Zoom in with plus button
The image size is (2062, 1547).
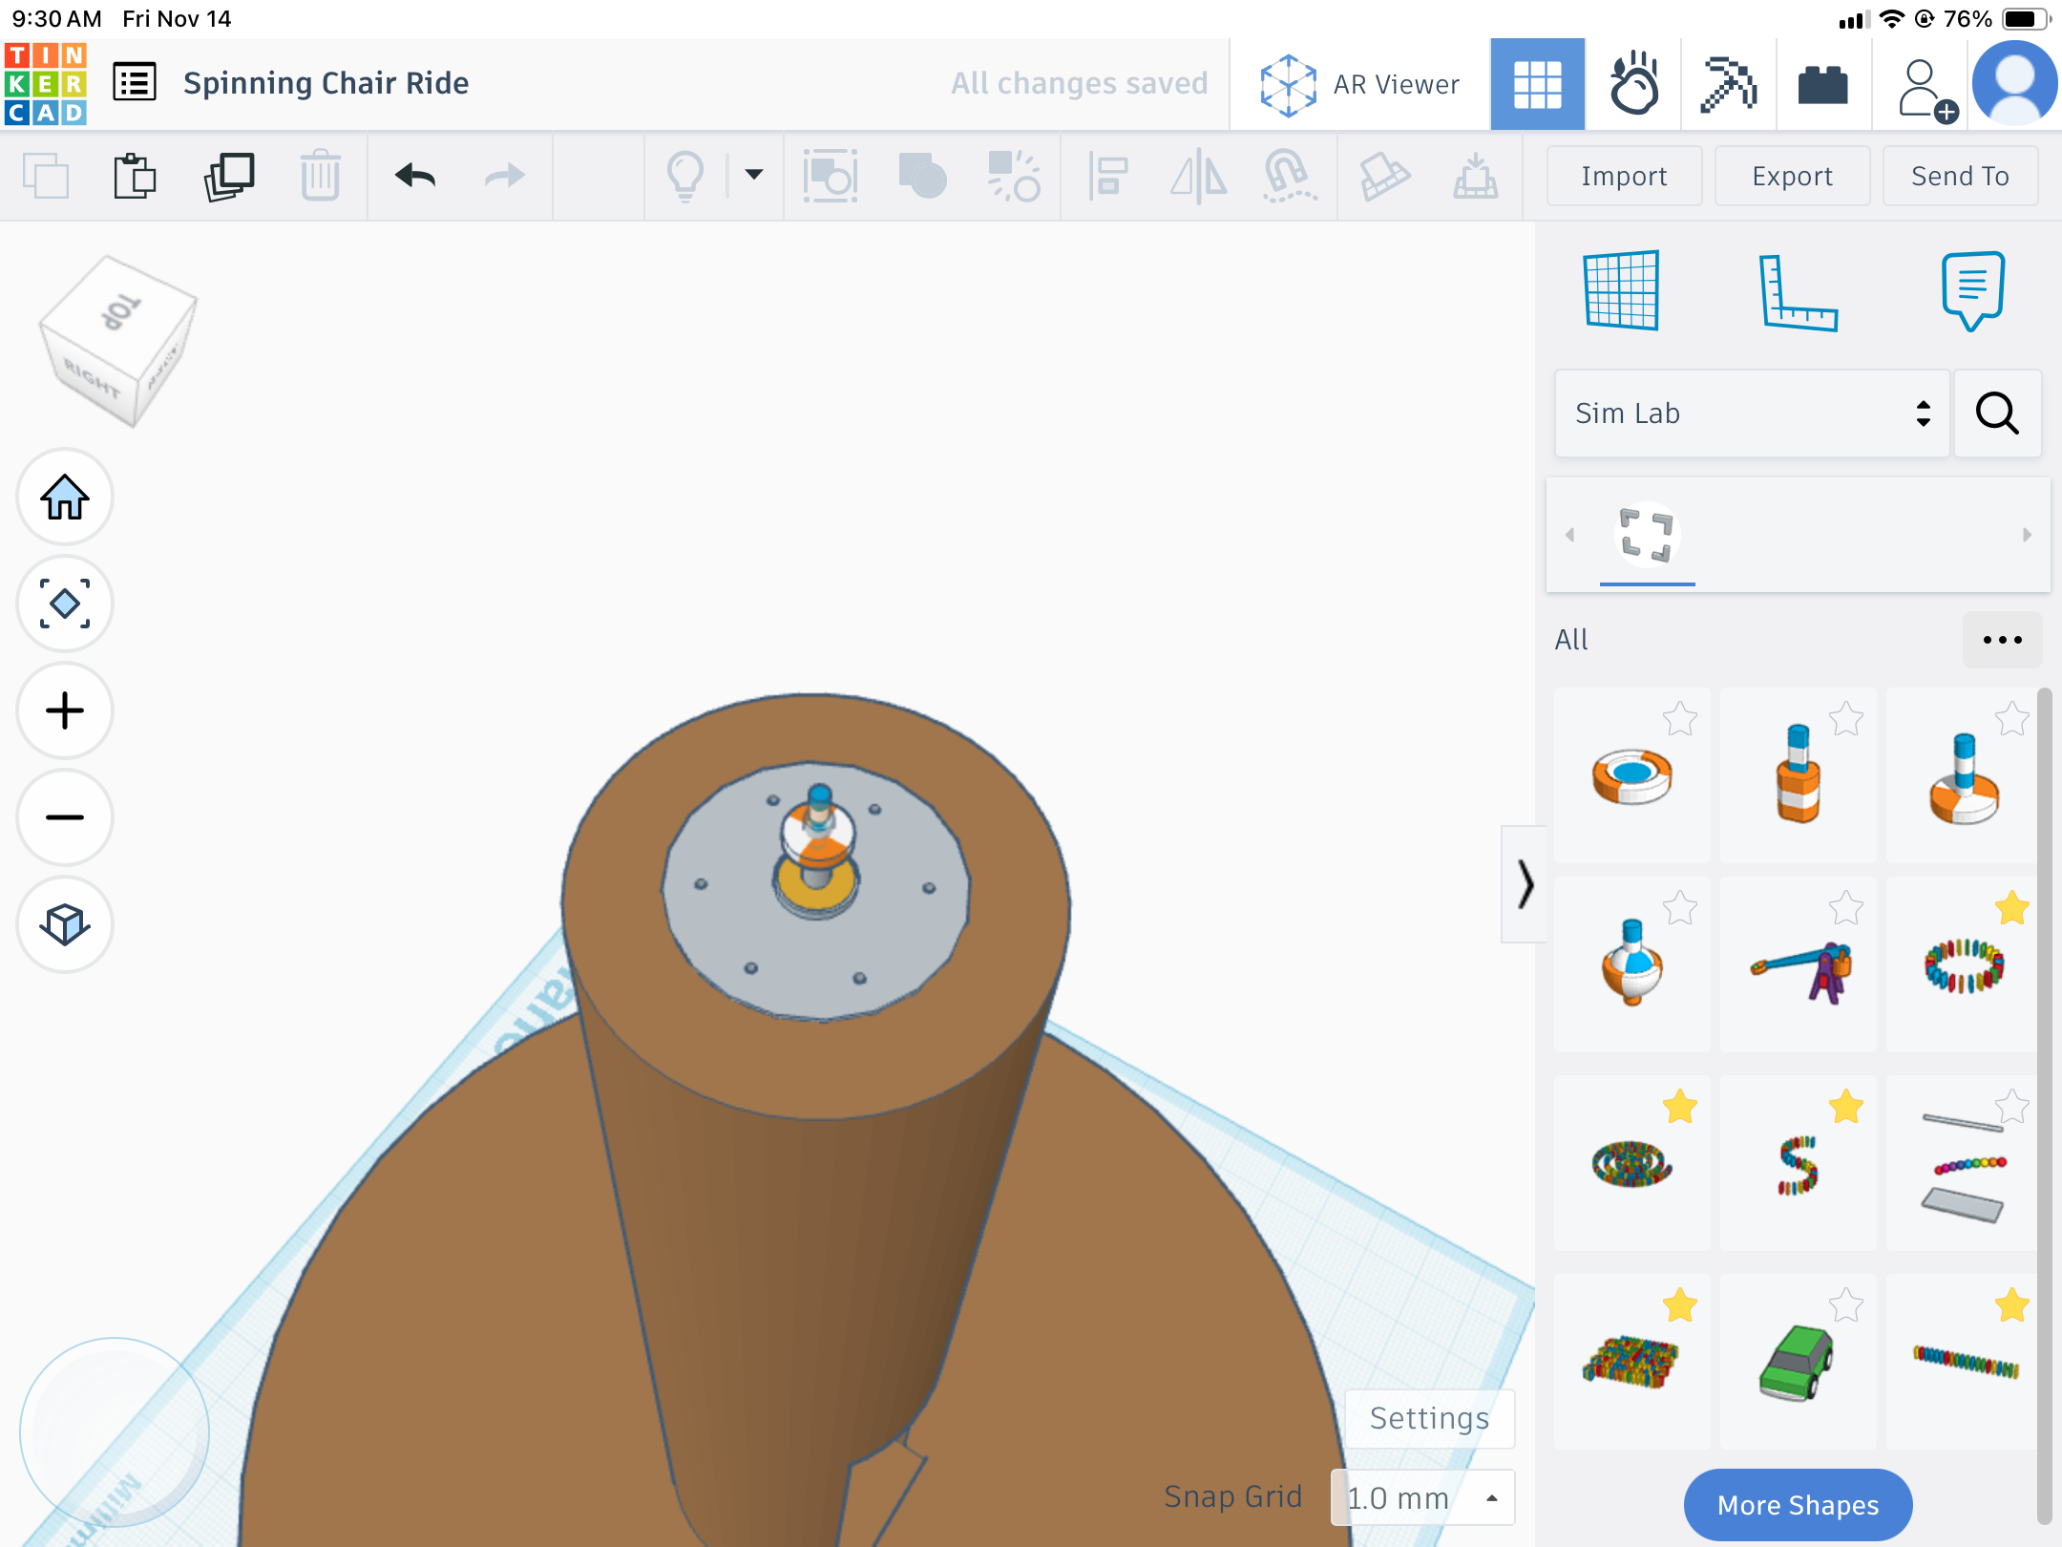pos(65,711)
